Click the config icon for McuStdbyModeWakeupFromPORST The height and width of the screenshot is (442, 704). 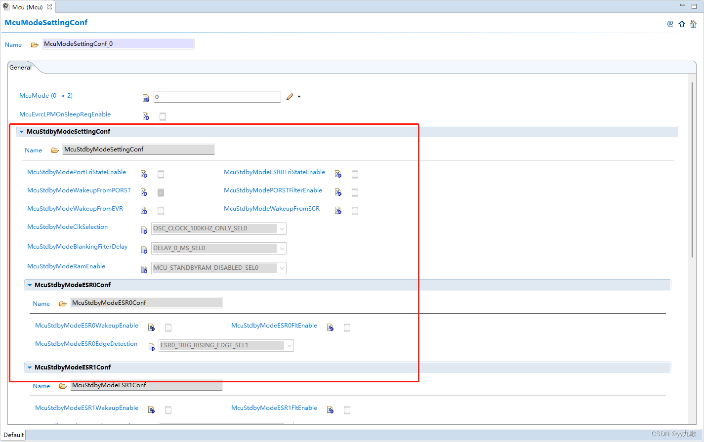(x=144, y=192)
